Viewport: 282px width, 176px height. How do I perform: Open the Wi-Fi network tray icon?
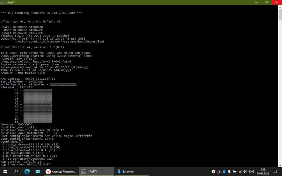[240, 172]
